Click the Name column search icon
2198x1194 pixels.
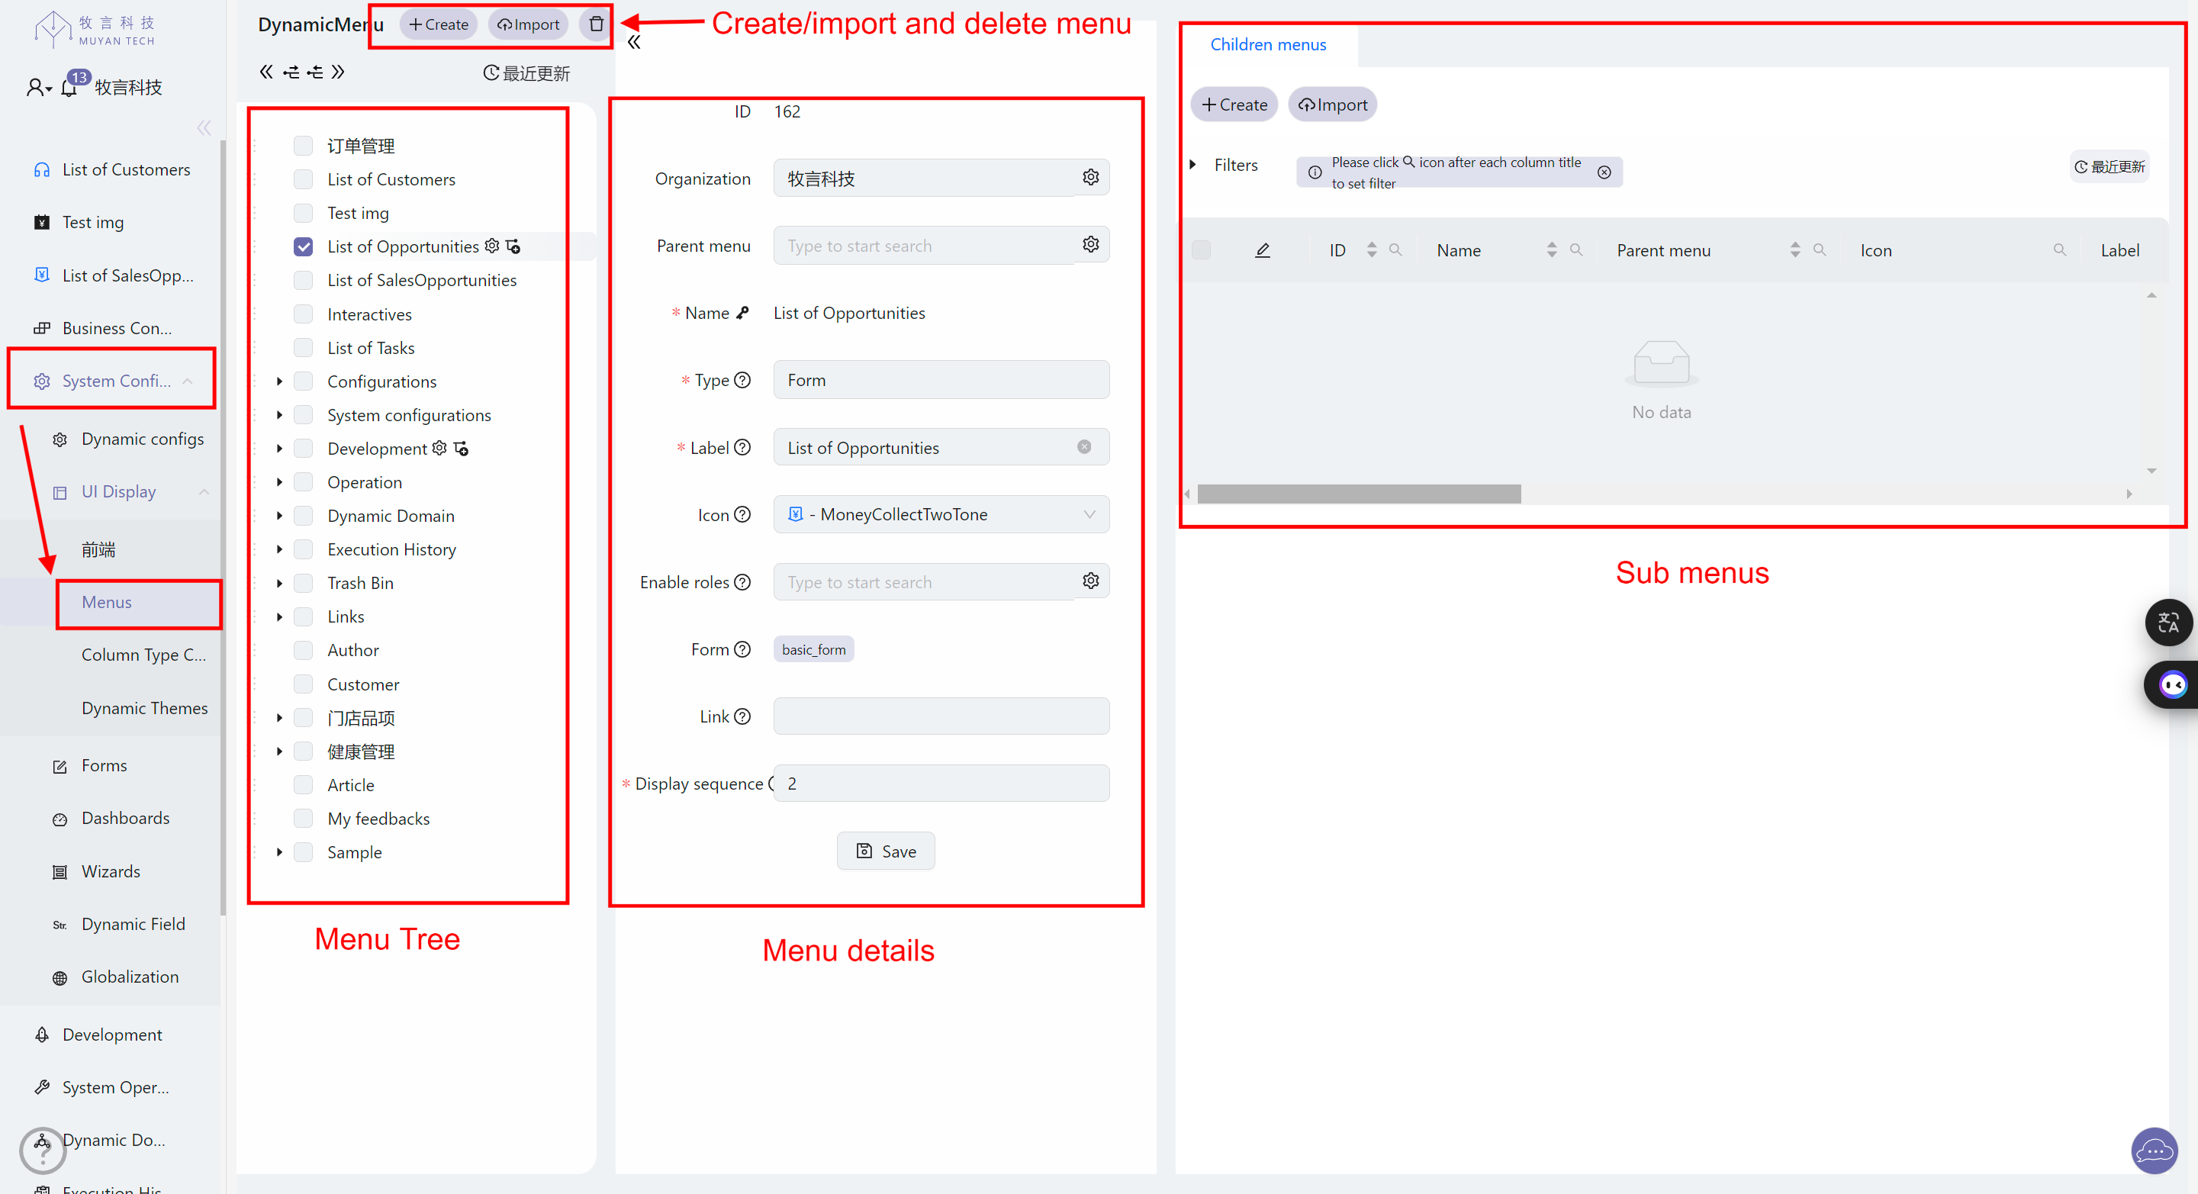click(1576, 250)
